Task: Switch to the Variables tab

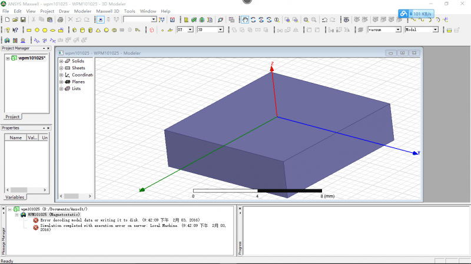Action: pos(15,197)
